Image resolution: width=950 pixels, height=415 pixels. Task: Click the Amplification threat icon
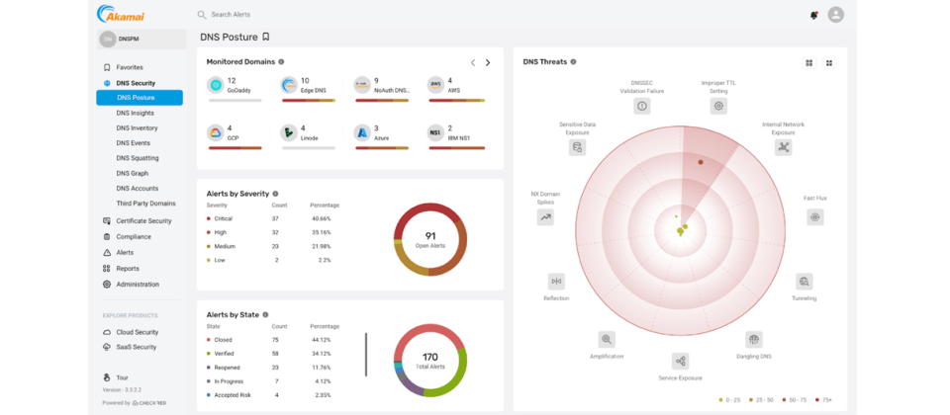click(x=607, y=340)
